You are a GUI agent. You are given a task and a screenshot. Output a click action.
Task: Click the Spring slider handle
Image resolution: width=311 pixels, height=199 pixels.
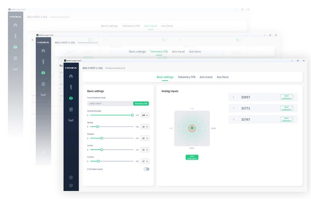pos(98,127)
